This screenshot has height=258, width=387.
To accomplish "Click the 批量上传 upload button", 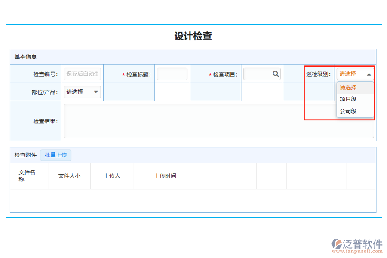I will tap(55, 155).
